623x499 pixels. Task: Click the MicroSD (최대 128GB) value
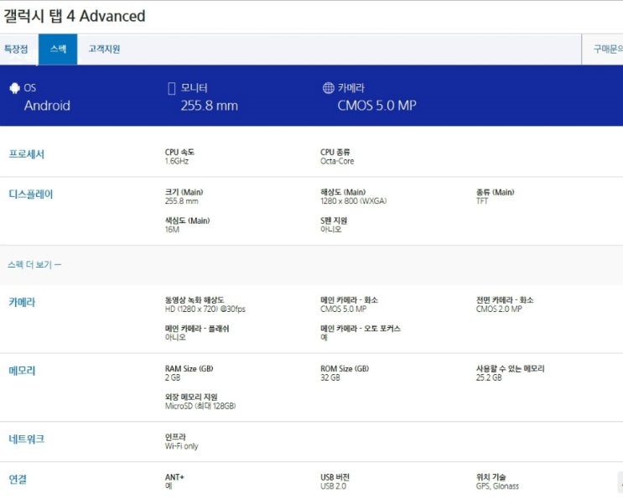click(200, 406)
